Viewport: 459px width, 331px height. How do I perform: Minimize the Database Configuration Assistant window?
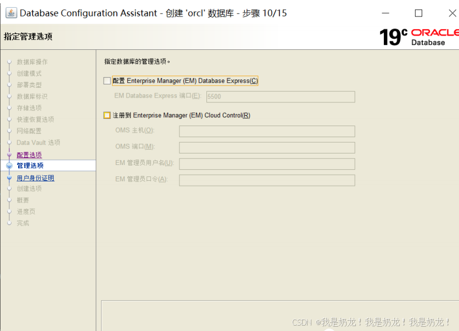385,13
